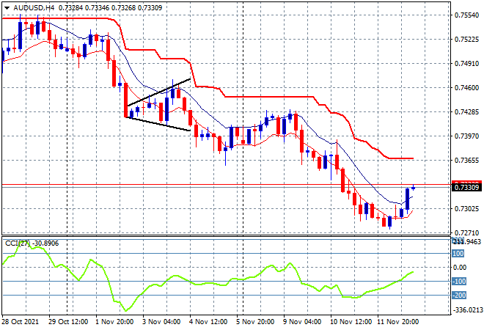Click the horizontal current-price line
The image size is (484, 330).
click(x=220, y=186)
